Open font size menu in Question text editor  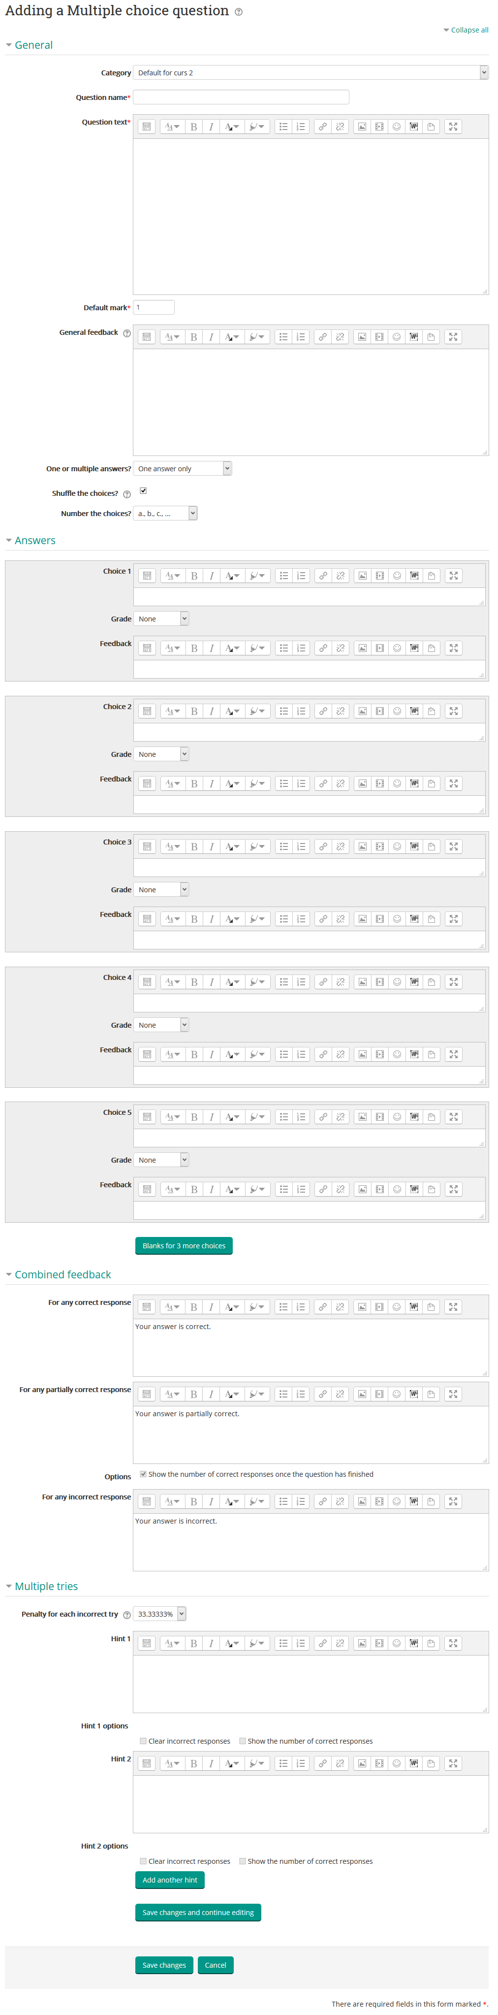pos(172,127)
